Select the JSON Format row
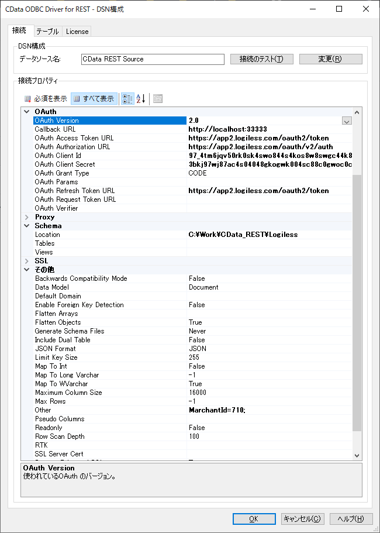The width and height of the screenshot is (380, 533). [x=193, y=349]
